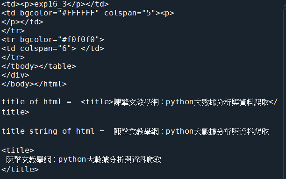The height and width of the screenshot is (179, 286).
Task: Click the standalone <title> opening tag line
Action: click(x=18, y=150)
